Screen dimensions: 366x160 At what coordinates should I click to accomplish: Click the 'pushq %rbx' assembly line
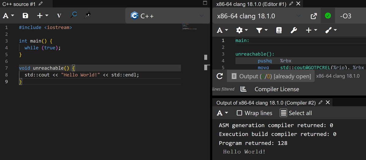[274, 61]
